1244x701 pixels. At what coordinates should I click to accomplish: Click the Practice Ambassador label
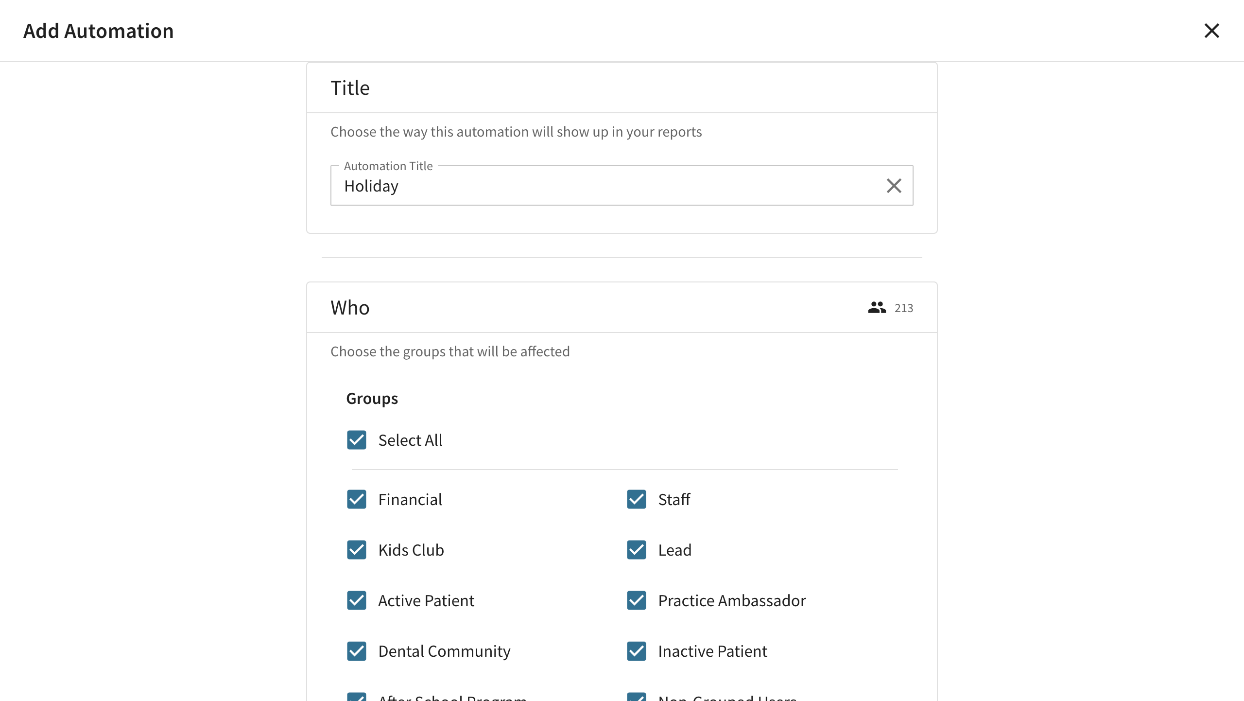tap(732, 601)
